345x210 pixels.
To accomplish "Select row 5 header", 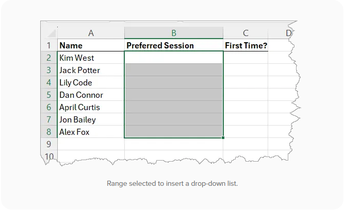I will pos(49,95).
